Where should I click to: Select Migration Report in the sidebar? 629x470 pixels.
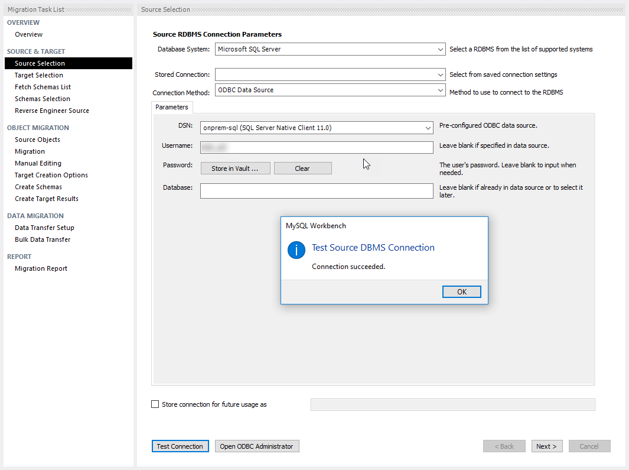[x=41, y=268]
